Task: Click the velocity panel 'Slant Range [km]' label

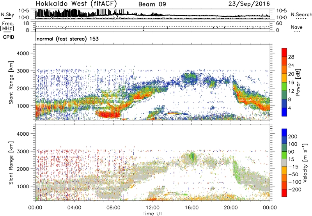Action: pyautogui.click(x=11, y=163)
